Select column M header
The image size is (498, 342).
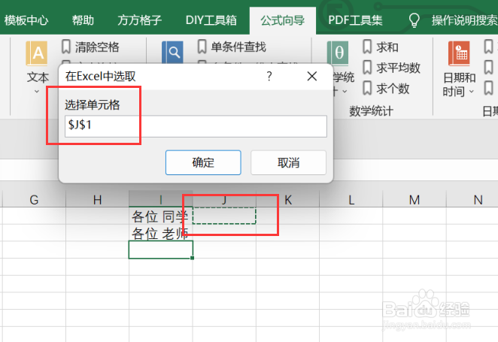coord(414,199)
